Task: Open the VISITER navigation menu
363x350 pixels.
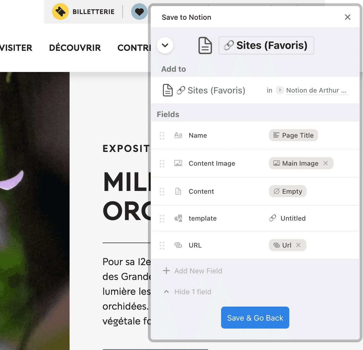Action: [x=16, y=48]
